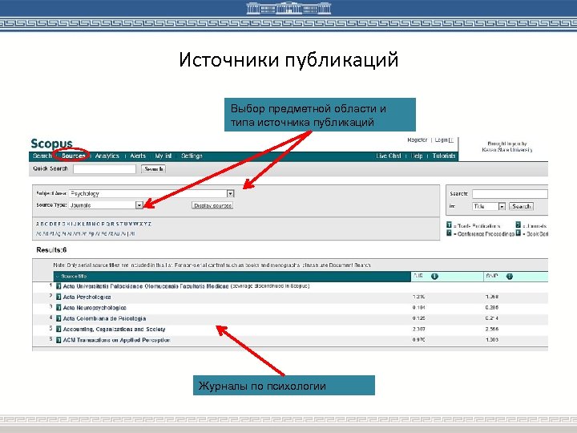Click the Journals legend icon
The image size is (577, 433).
(x=518, y=225)
